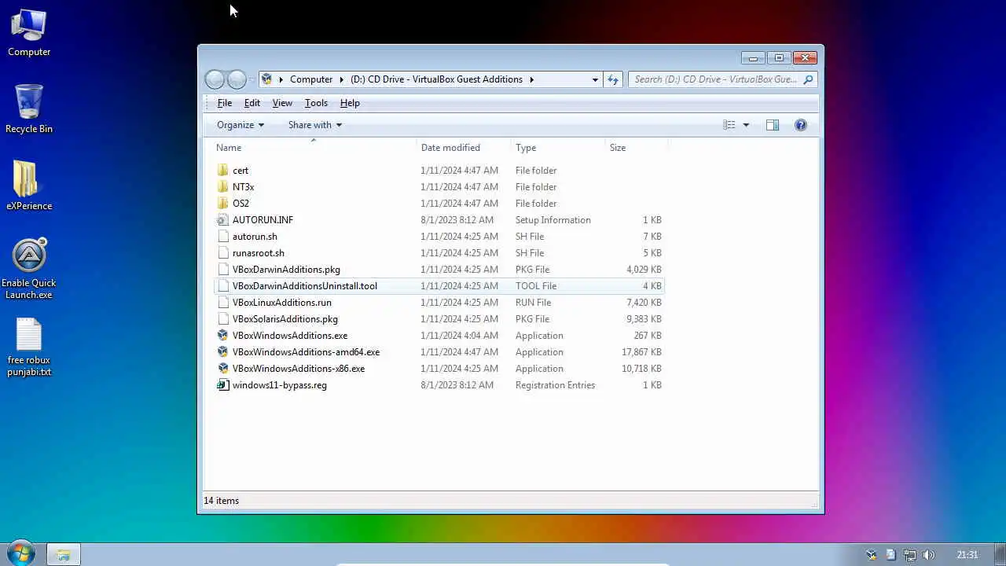
Task: Expand the arrow after Computer in breadcrumb
Action: (x=342, y=79)
